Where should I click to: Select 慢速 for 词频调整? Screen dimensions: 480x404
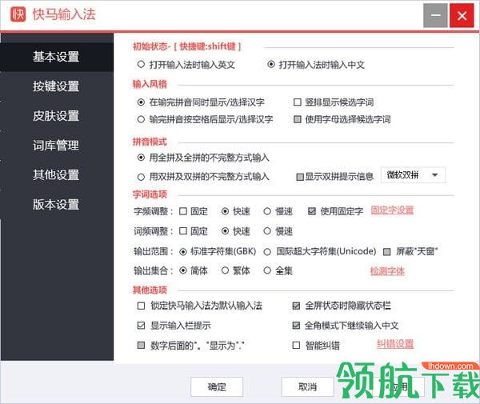267,231
